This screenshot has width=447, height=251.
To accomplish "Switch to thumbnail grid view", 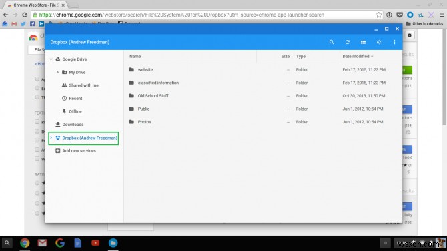I will point(363,42).
